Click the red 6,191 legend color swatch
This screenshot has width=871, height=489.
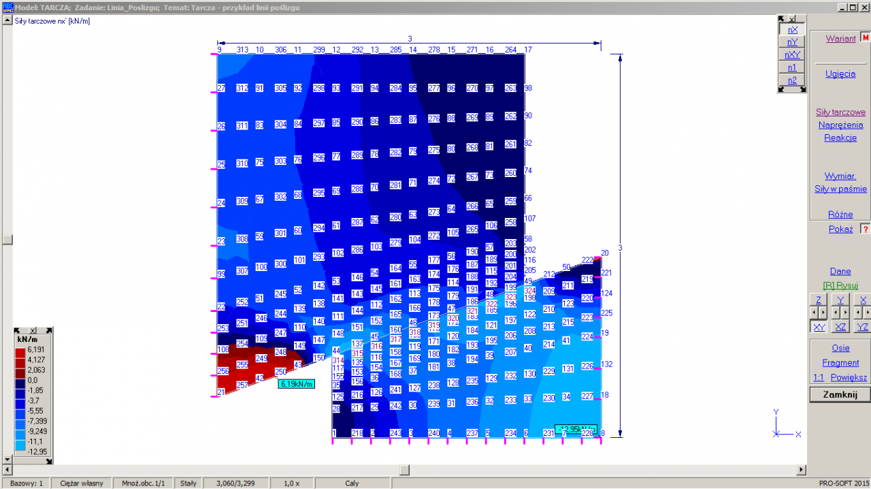click(20, 349)
